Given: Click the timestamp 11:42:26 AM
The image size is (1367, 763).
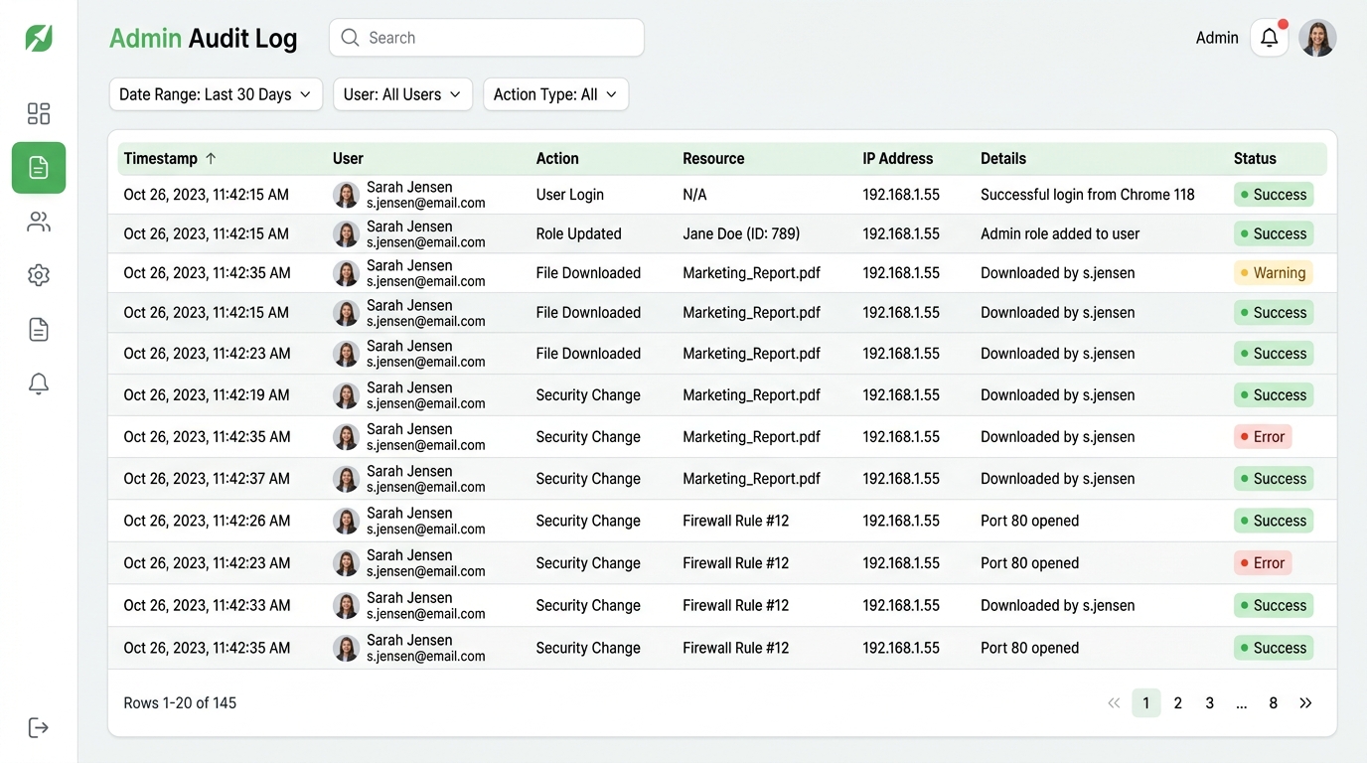Looking at the screenshot, I should [x=207, y=521].
